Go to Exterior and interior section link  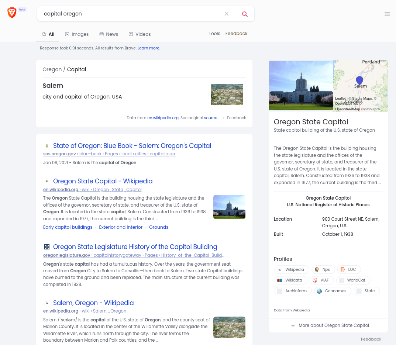121,227
